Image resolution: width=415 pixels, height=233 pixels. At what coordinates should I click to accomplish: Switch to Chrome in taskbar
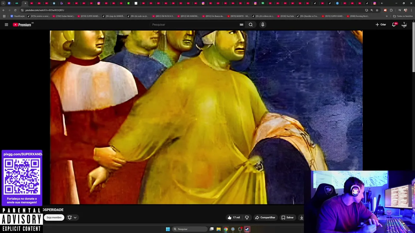pos(226,229)
